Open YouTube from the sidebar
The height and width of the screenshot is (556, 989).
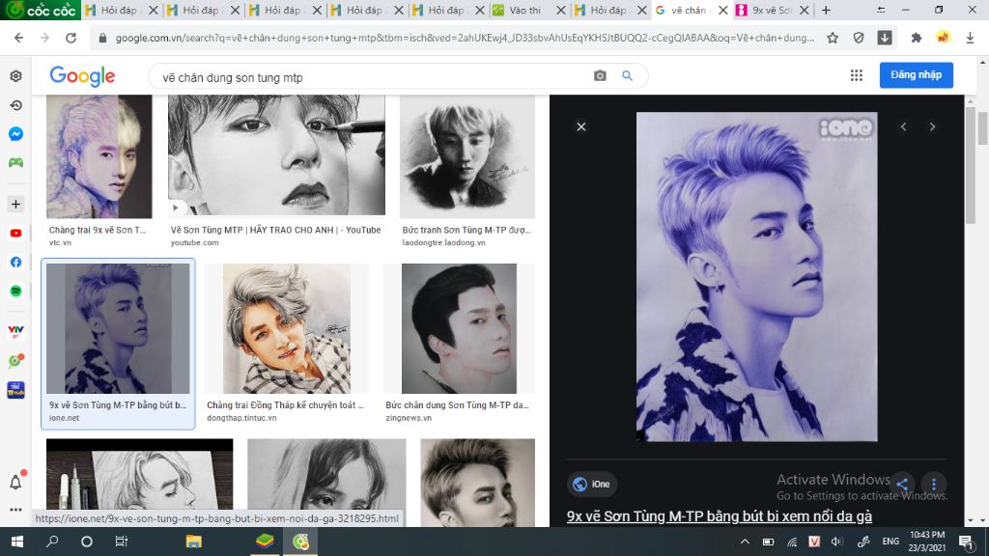point(15,234)
